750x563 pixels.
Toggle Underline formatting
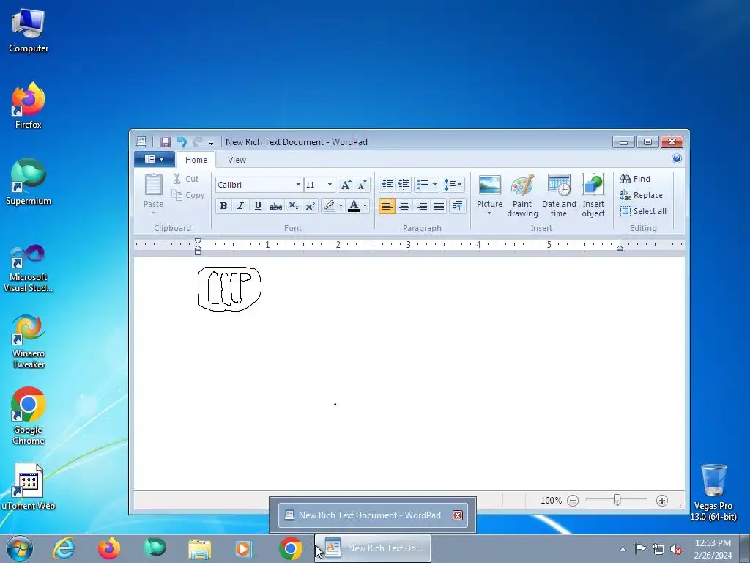pos(258,206)
